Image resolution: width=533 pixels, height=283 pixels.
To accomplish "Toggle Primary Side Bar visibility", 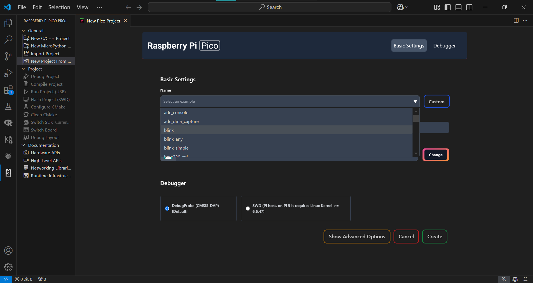I will pyautogui.click(x=448, y=7).
